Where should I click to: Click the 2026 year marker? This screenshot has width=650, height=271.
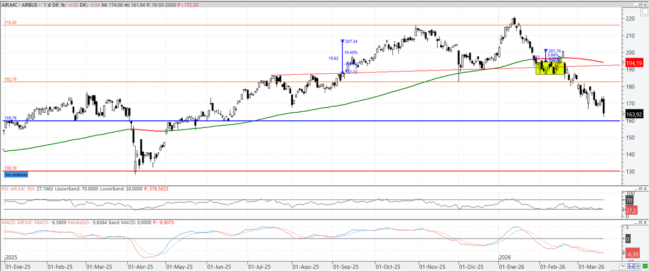coord(505,258)
